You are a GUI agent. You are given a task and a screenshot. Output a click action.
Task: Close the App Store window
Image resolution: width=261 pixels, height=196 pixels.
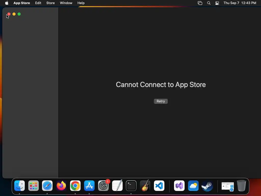tap(9, 14)
